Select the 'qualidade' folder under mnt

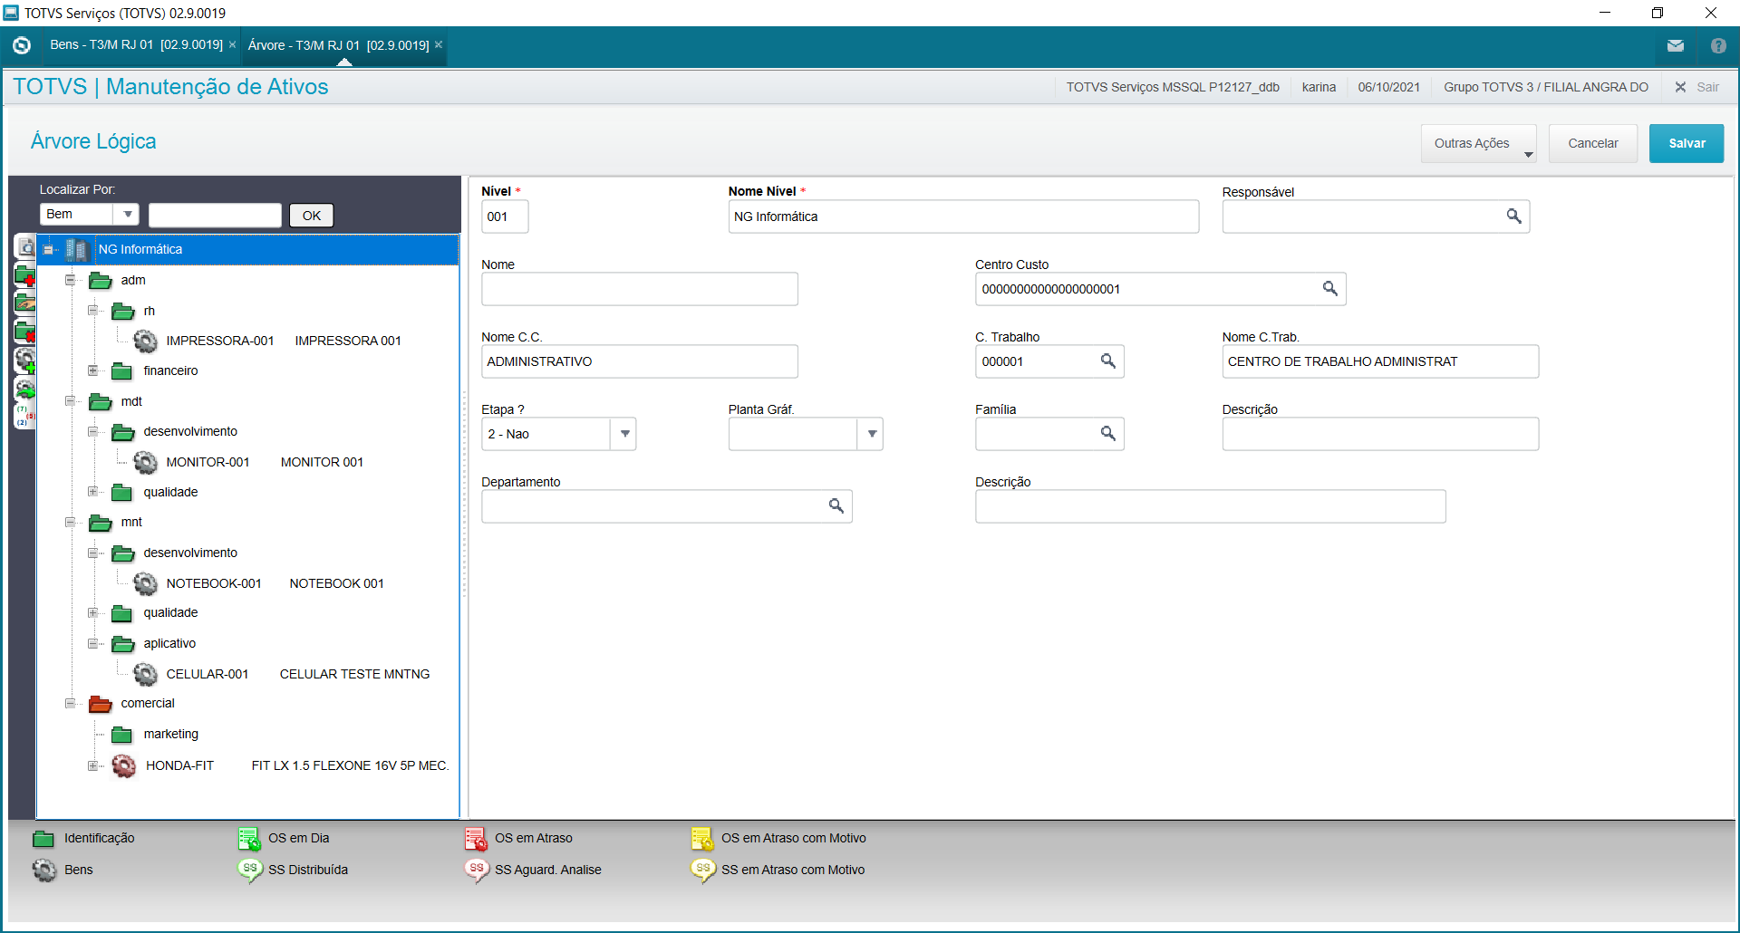[x=170, y=612]
